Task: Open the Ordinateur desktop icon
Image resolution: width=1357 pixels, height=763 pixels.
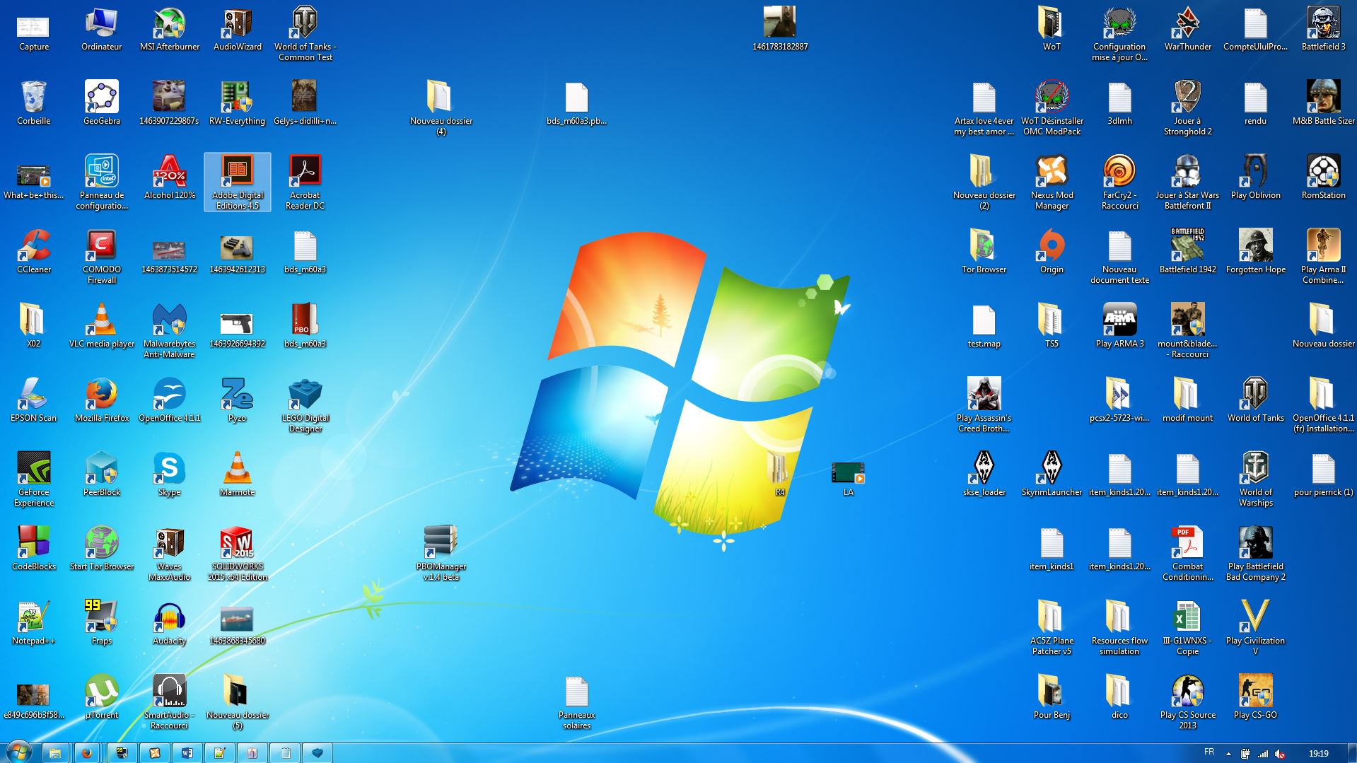Action: click(102, 30)
